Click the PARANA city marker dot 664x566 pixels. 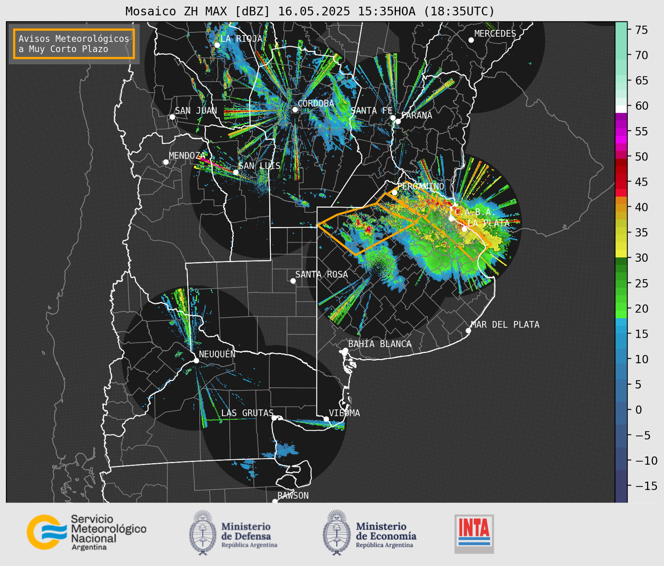398,121
